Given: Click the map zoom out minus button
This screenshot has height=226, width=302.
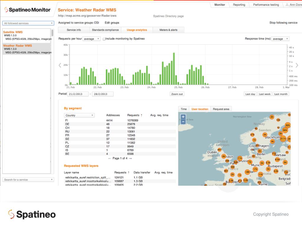Looking at the screenshot, I should tap(183, 122).
